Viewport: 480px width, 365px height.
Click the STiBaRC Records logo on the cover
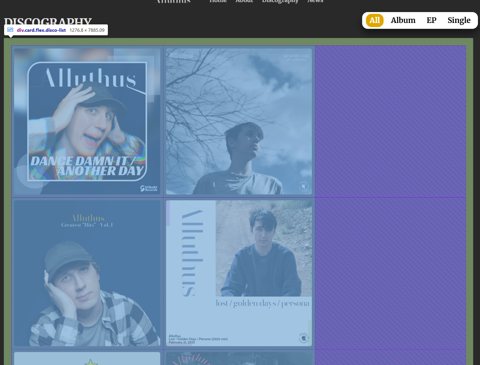(149, 188)
